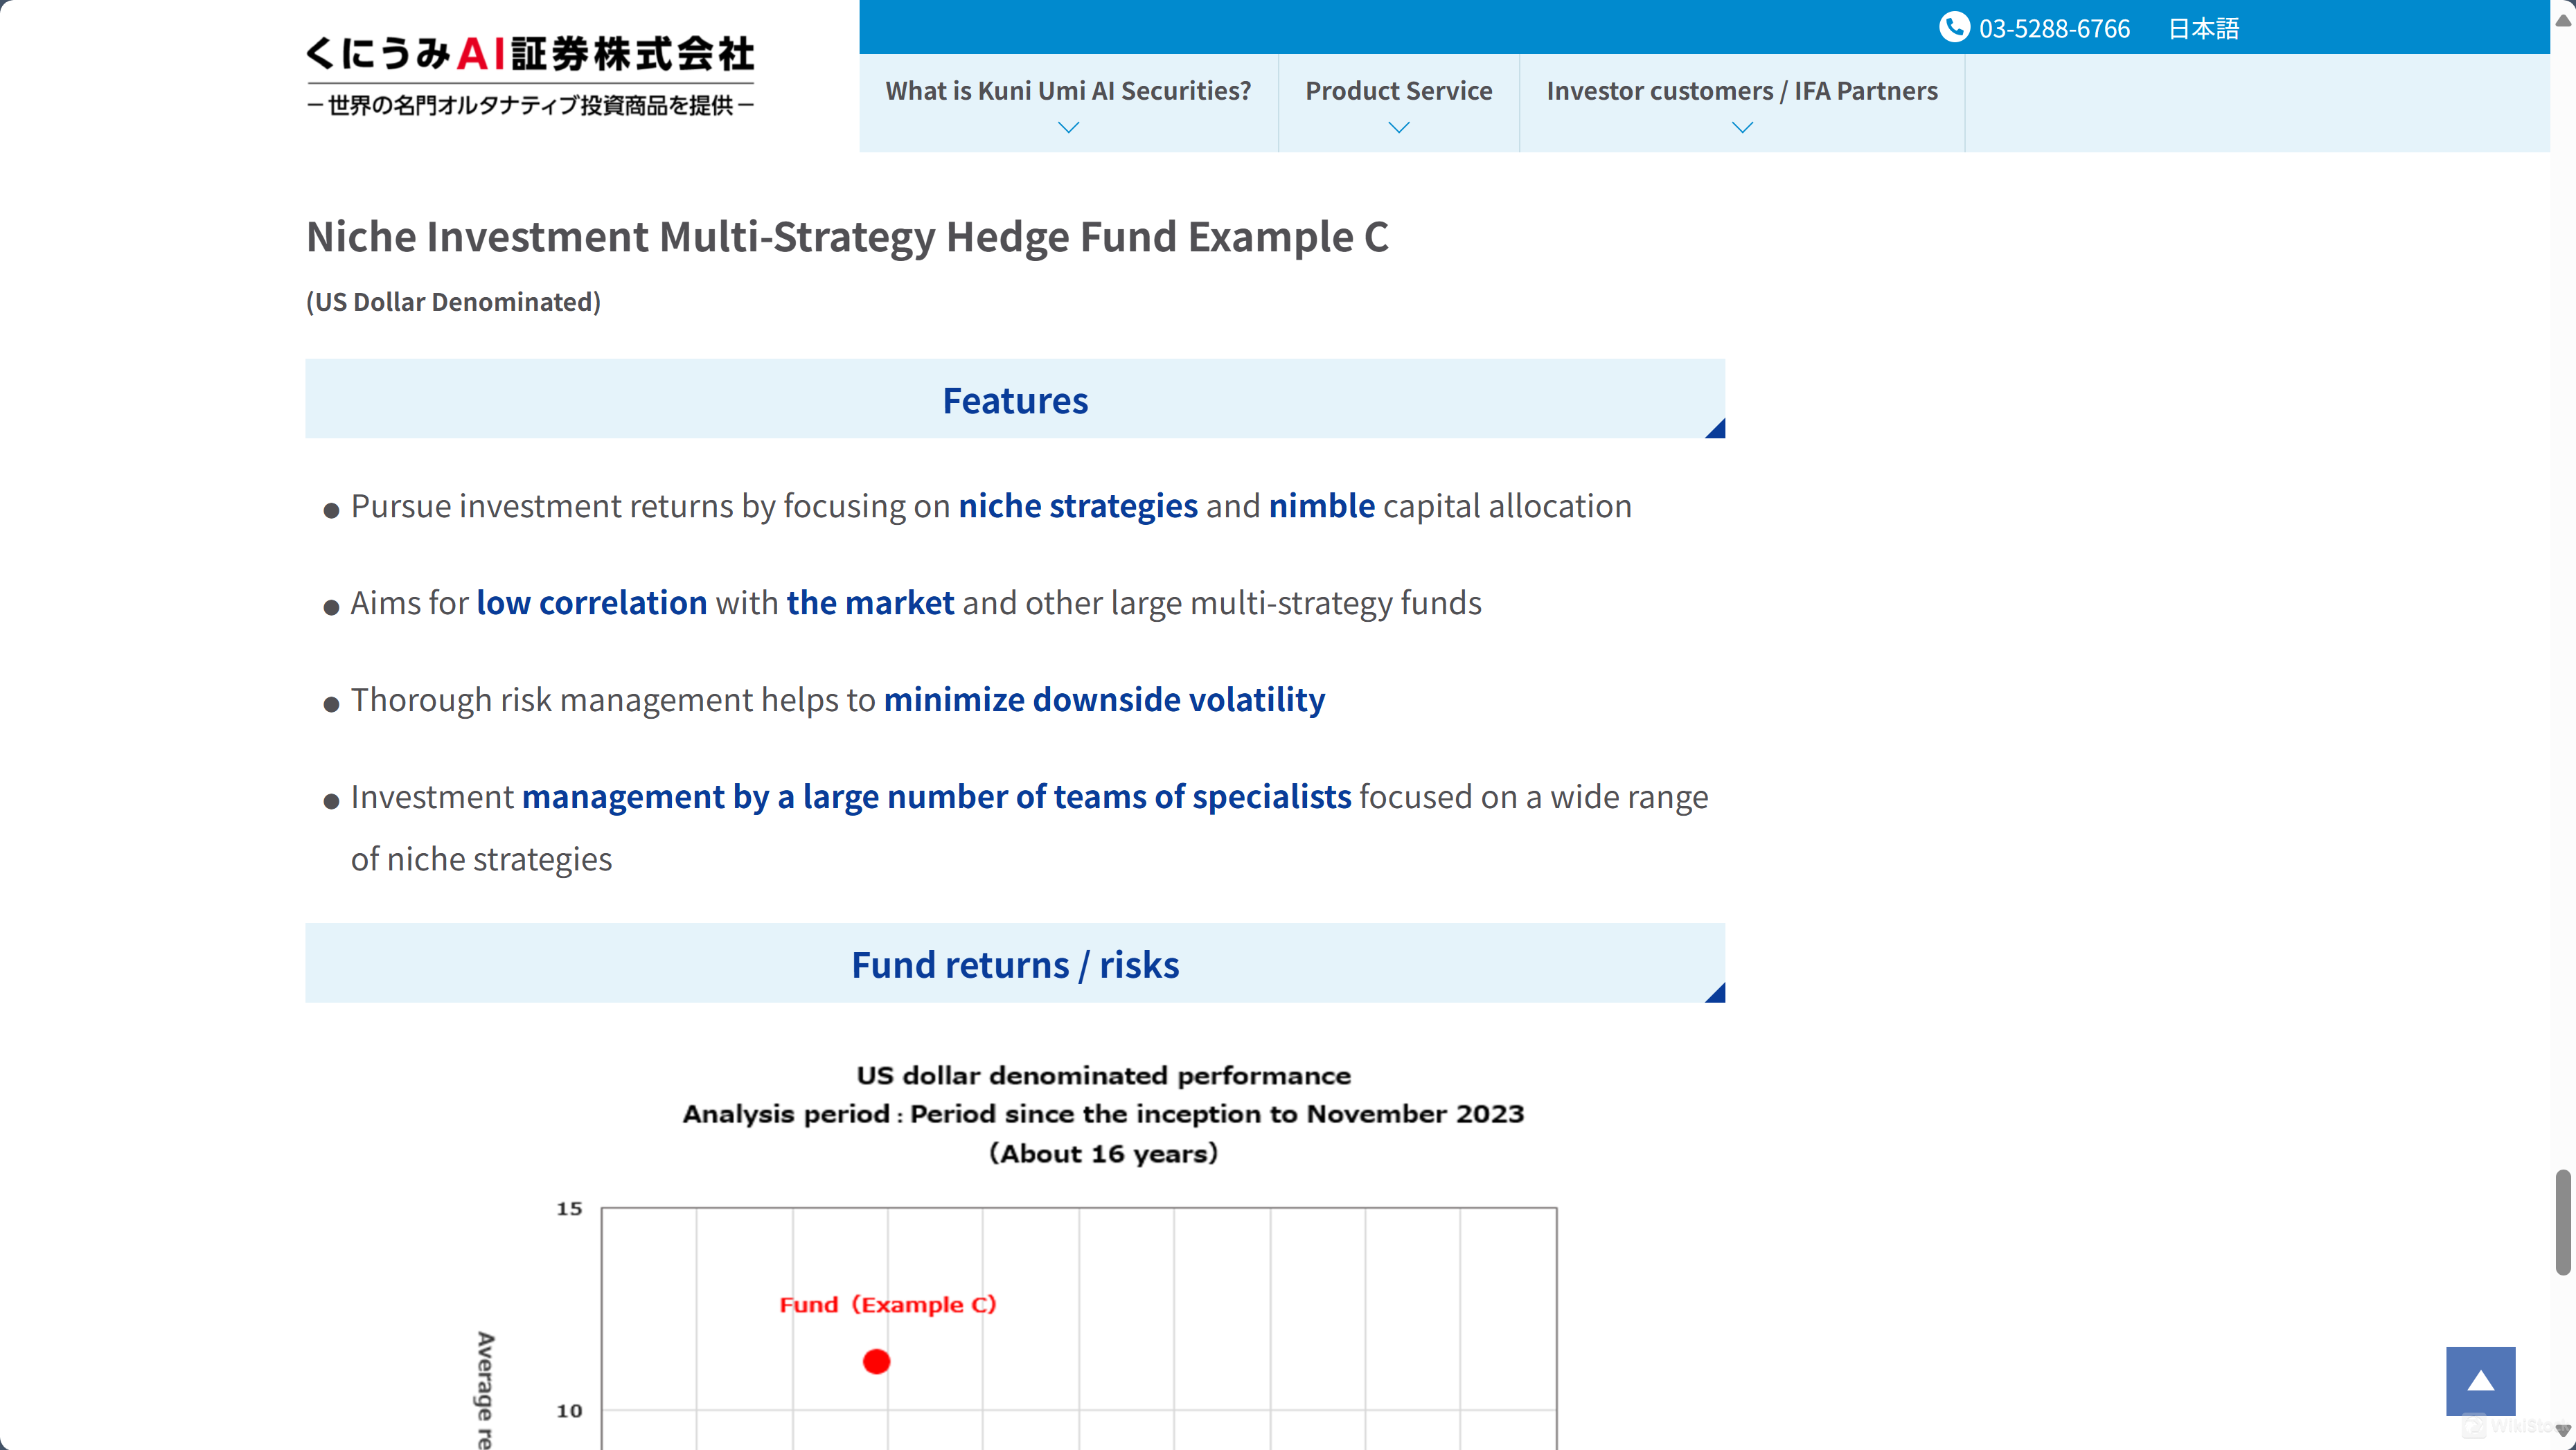Click the dropdown chevron under What is Kuni Umi AI Securities?
Viewport: 2576px width, 1450px height.
(x=1069, y=129)
